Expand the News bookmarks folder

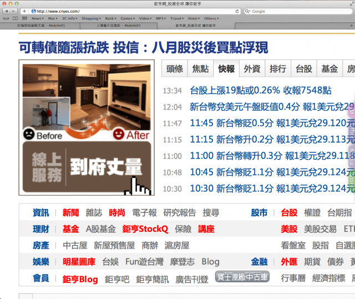(x=38, y=18)
